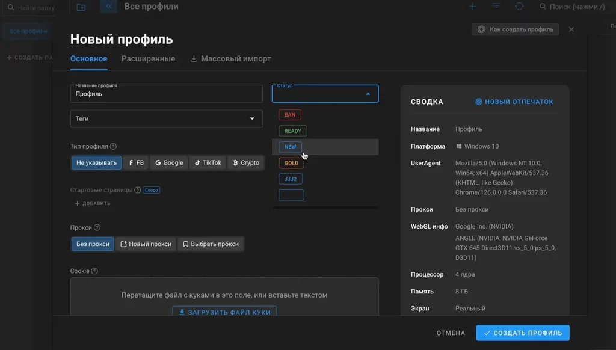616x350 pixels.
Task: Choose the Google profile type
Action: (168, 162)
